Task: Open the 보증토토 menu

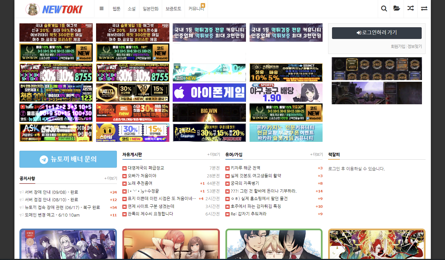Action: pos(174,9)
